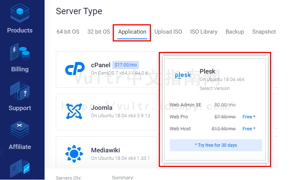Viewport: 291px width, 180px height.
Task: Click the Server Type heading
Action: pos(79,11)
